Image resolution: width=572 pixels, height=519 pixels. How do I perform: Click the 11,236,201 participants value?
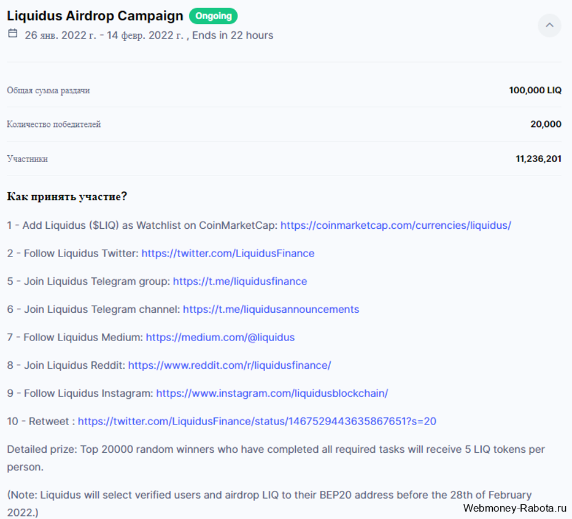click(x=538, y=159)
